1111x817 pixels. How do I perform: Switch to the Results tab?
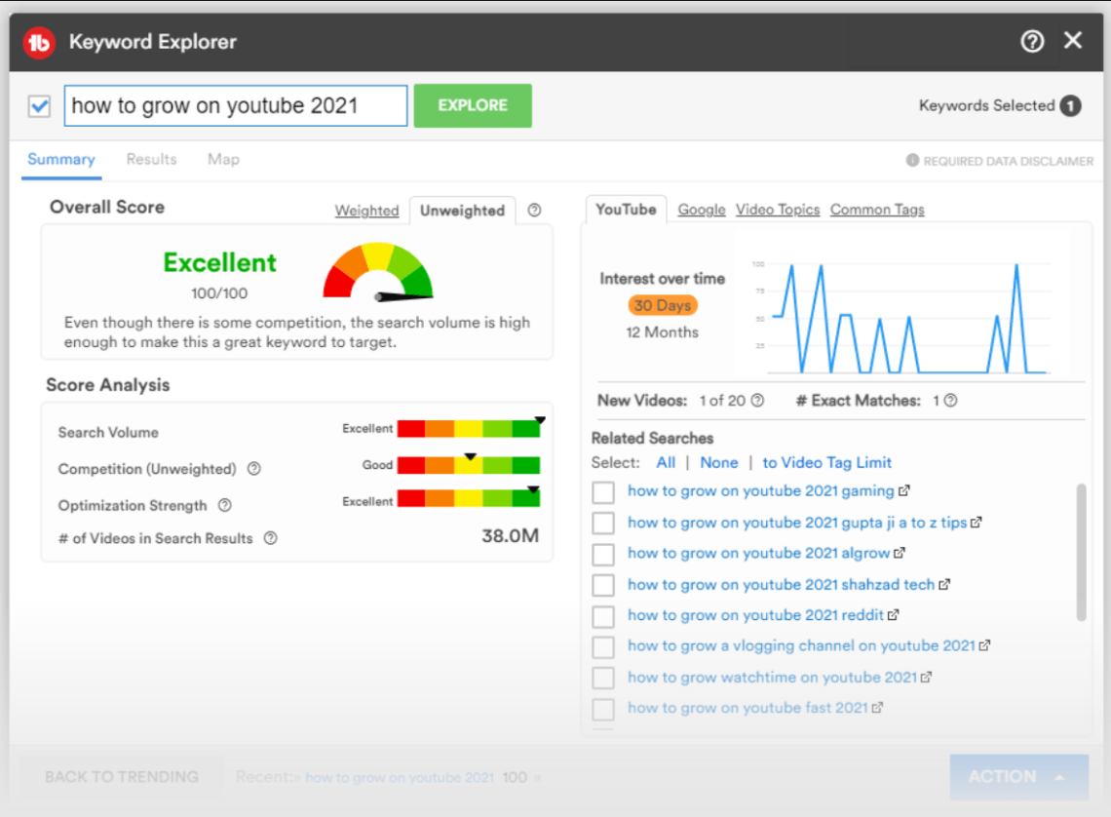(151, 159)
